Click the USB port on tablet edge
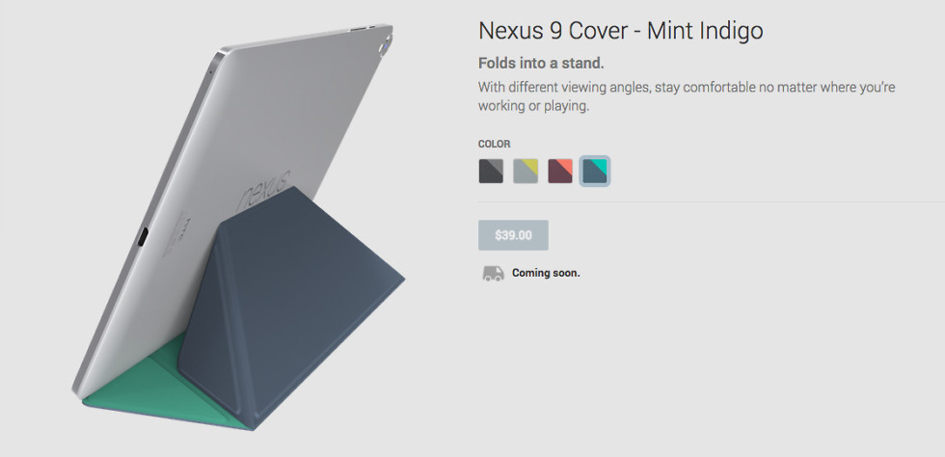The width and height of the screenshot is (945, 457). [143, 237]
